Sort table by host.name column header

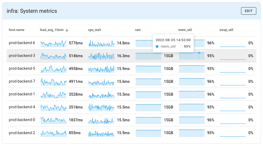coord(17,30)
